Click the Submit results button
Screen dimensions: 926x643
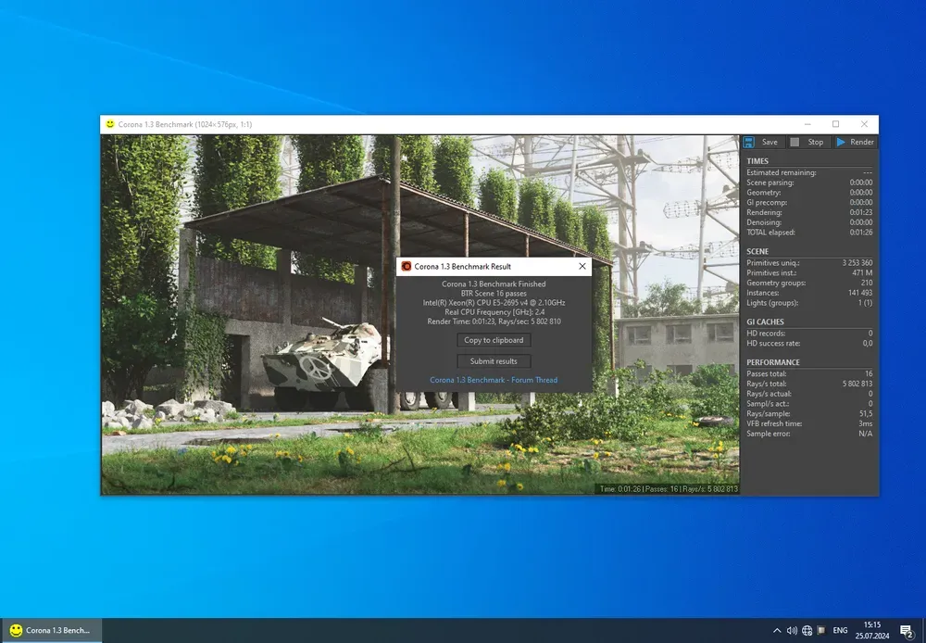coord(494,361)
